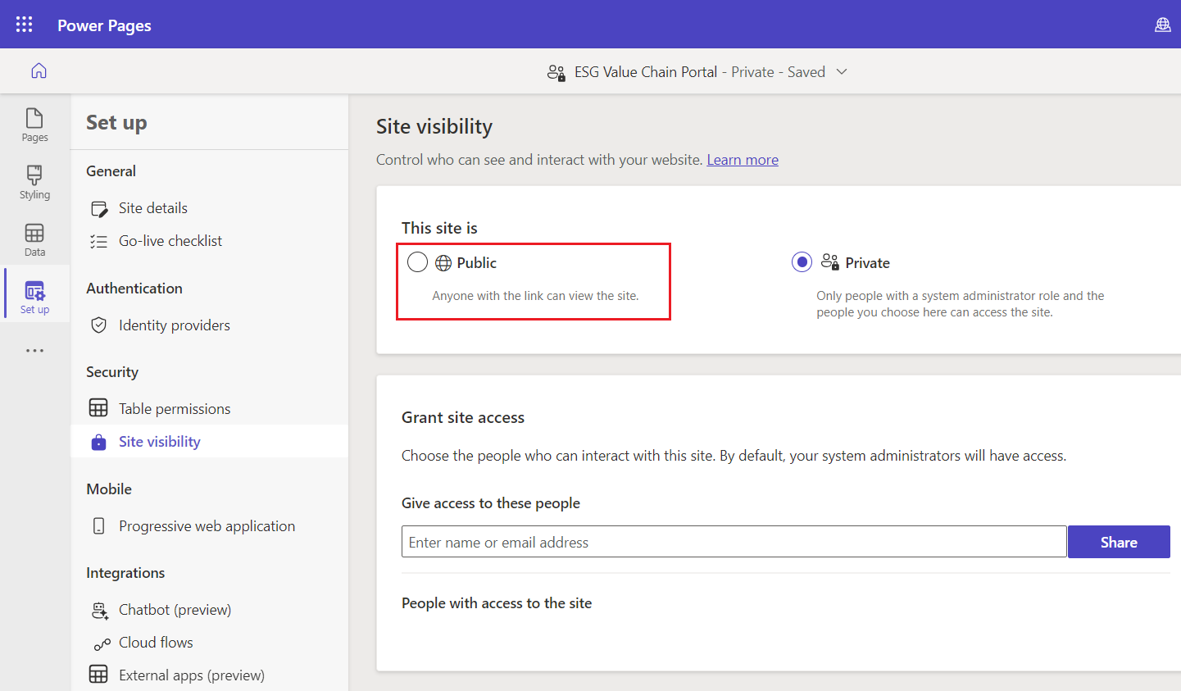Open the app launcher waffle icon
This screenshot has height=691, width=1181.
pos(25,25)
